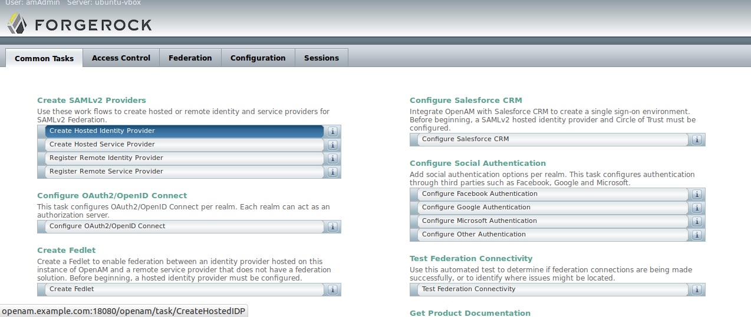
Task: Click info icon beside Create Fedlet
Action: (x=332, y=289)
